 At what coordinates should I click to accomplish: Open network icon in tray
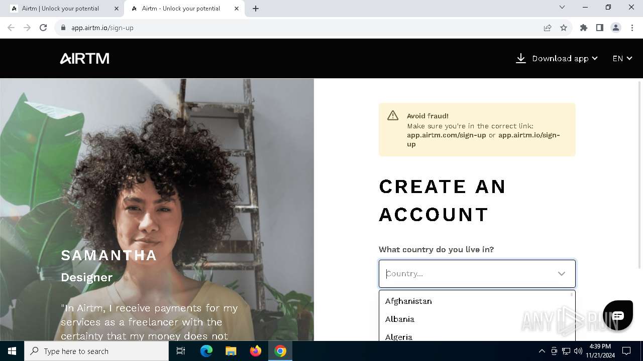[x=566, y=351]
